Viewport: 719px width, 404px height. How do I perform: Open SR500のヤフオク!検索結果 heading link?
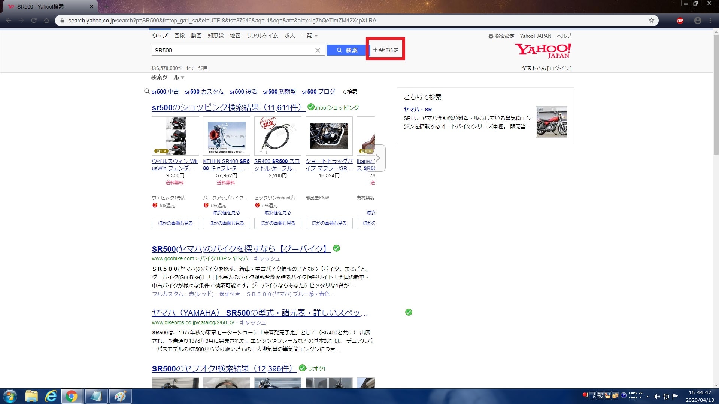point(224,369)
